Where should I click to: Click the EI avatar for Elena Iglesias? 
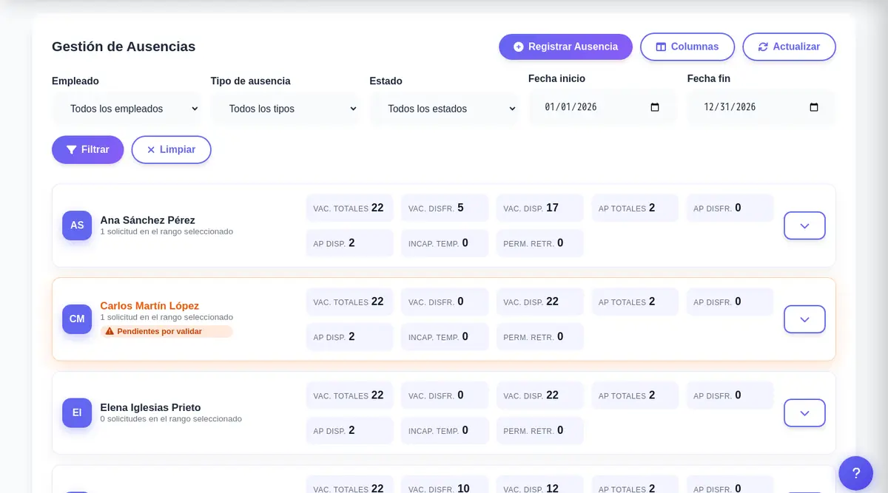point(77,412)
